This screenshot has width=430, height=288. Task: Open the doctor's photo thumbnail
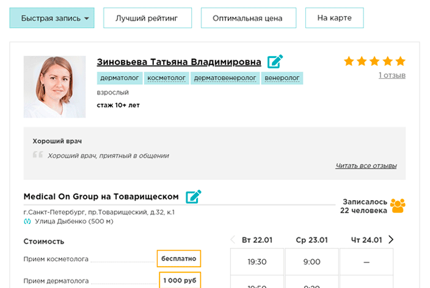tap(54, 87)
